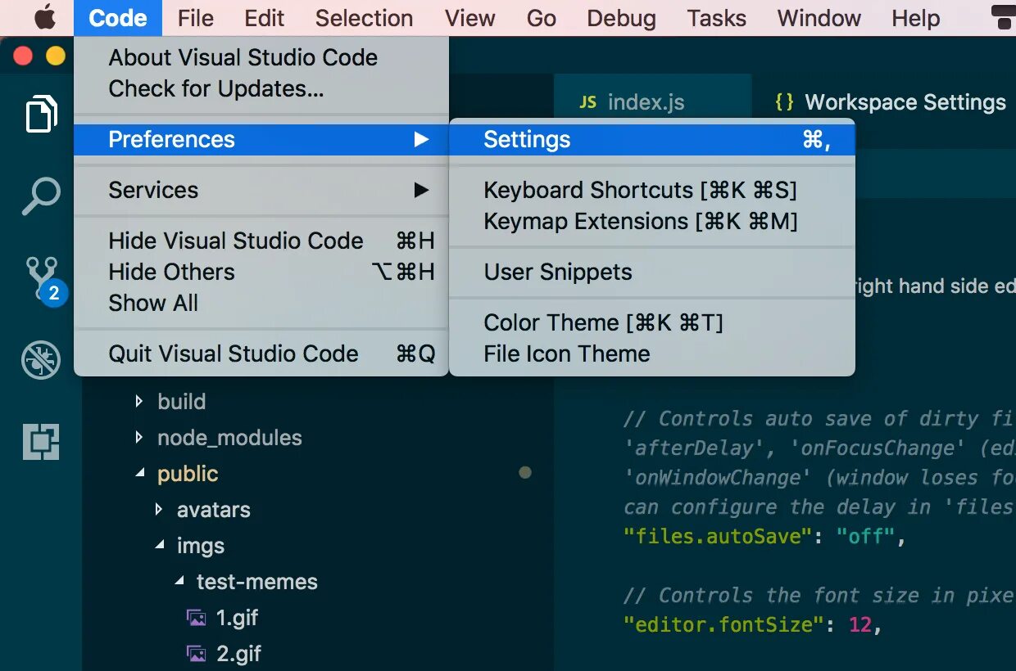The image size is (1016, 671).
Task: Click the menu bar status icon at far right
Action: [1003, 17]
